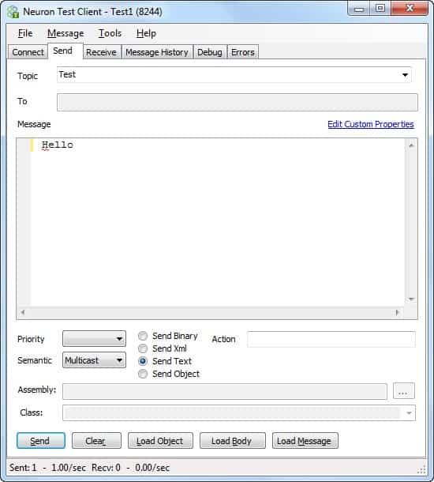The height and width of the screenshot is (482, 434).
Task: Switch to the Message History tab
Action: (157, 52)
